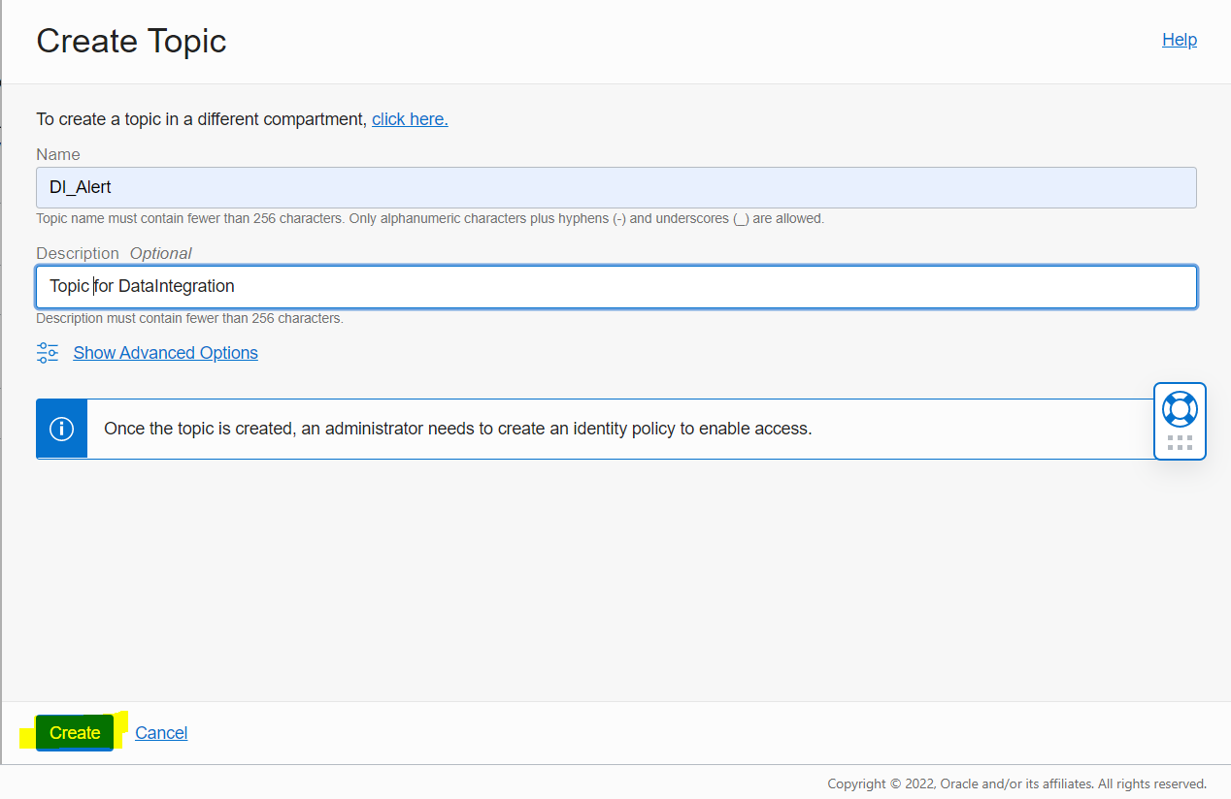Click the 'To create a topic' sentence

[x=201, y=119]
